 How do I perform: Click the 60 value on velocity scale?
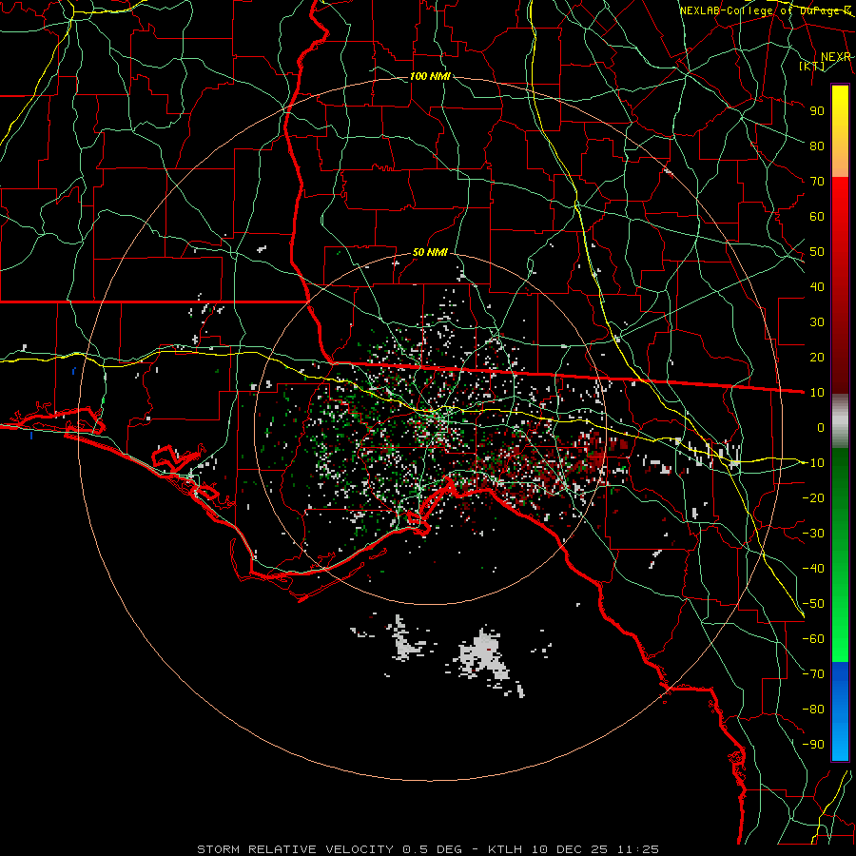(817, 216)
